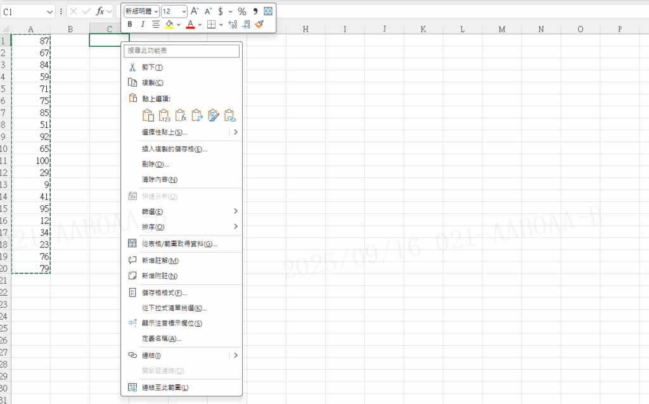The image size is (649, 404).
Task: Click the Paste Link clipboard icon
Action: [x=230, y=115]
